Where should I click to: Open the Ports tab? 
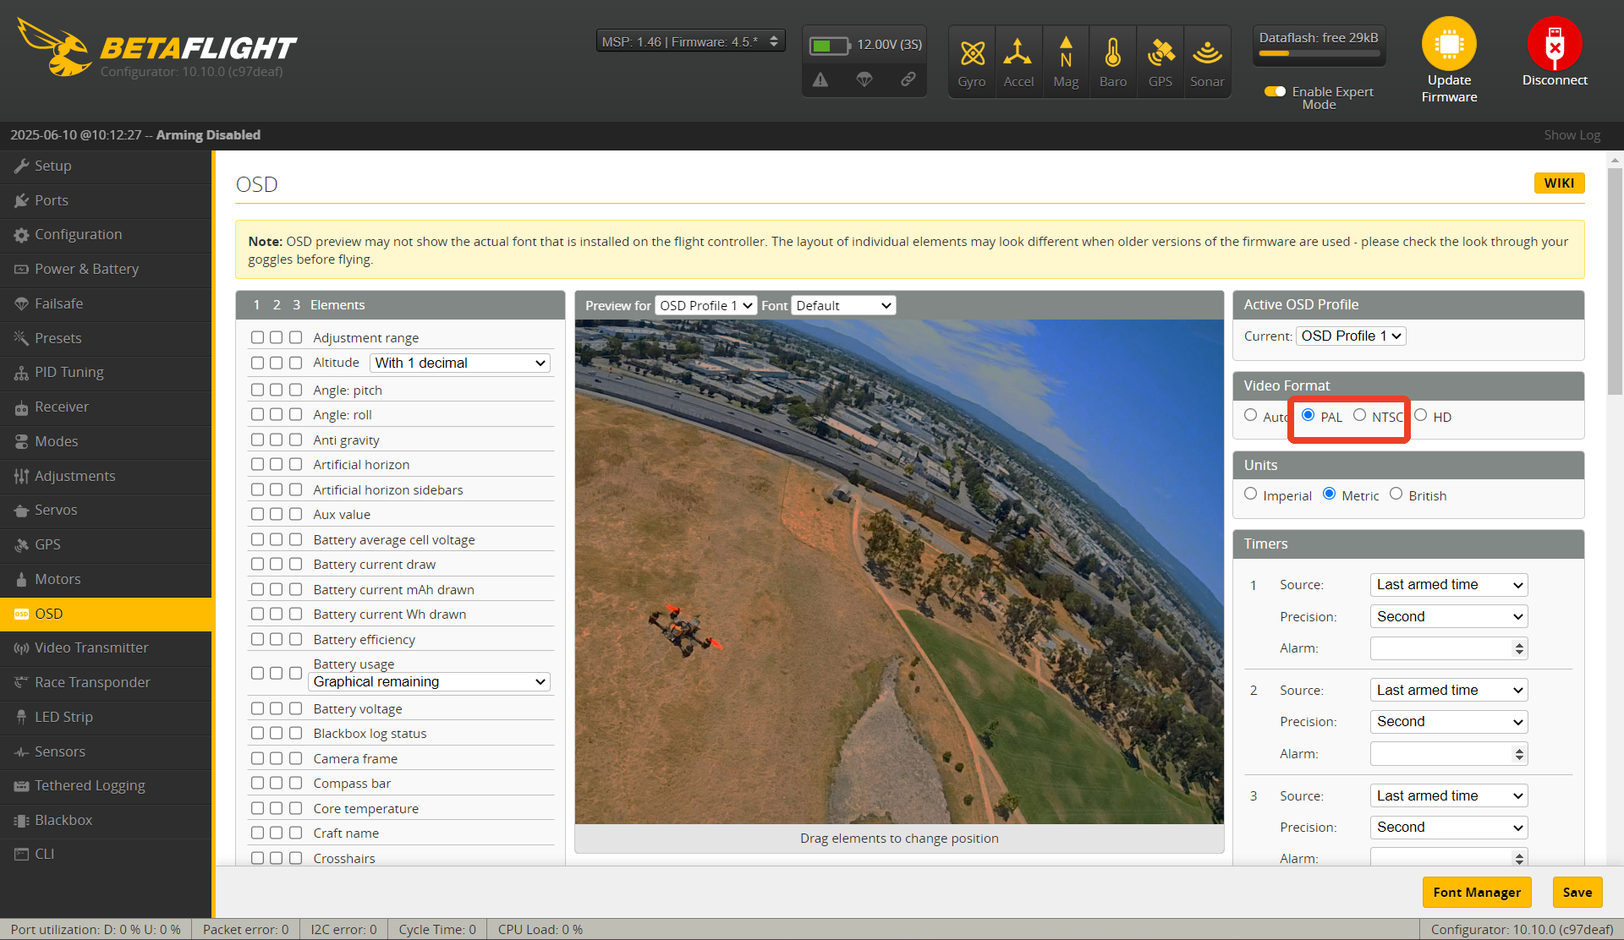tap(106, 200)
